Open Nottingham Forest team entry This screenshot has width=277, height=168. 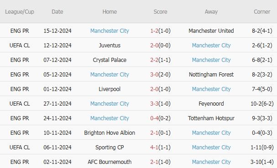211,74
